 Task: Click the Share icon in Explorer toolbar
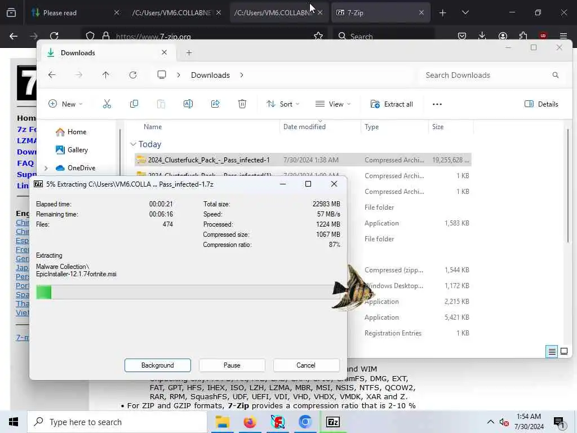click(x=215, y=104)
